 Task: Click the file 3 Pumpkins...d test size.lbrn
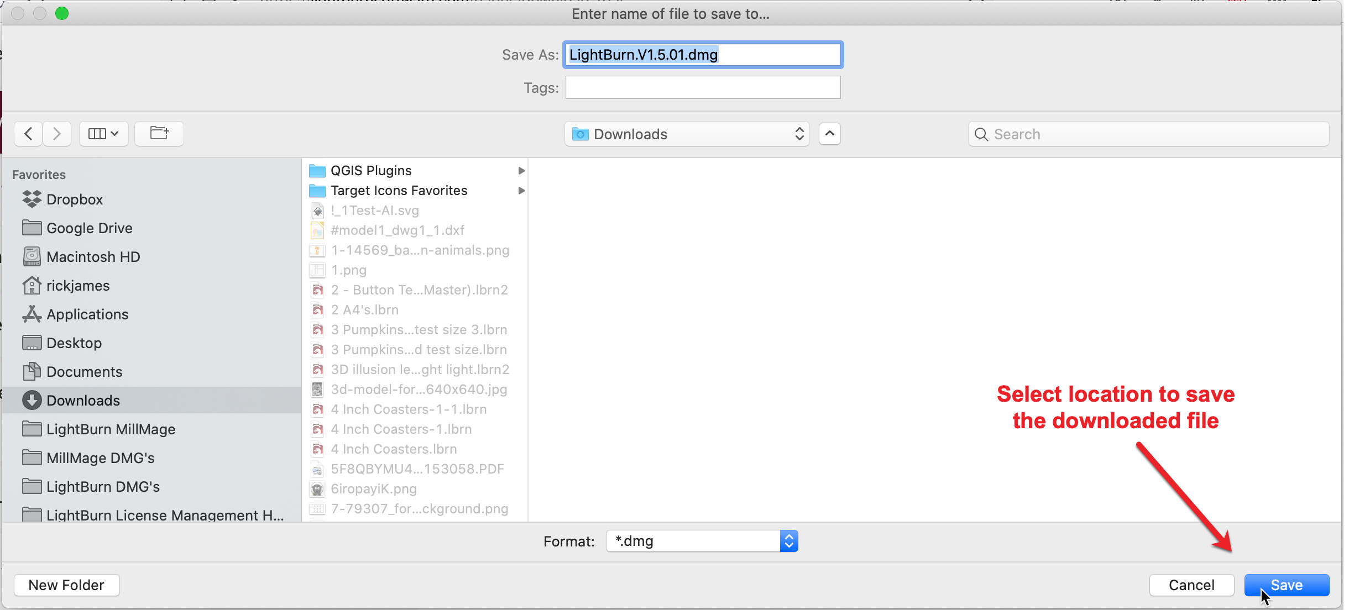415,350
